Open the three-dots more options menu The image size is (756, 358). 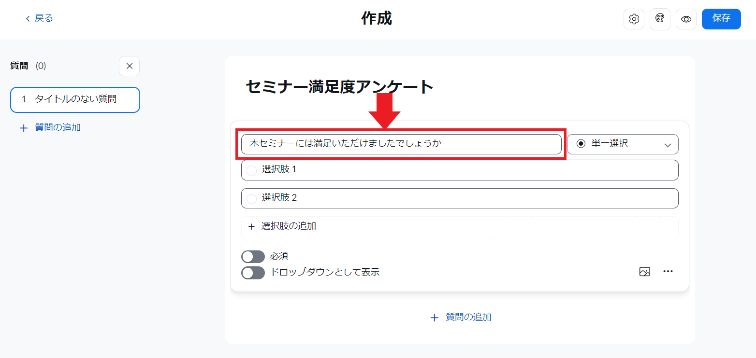(668, 272)
